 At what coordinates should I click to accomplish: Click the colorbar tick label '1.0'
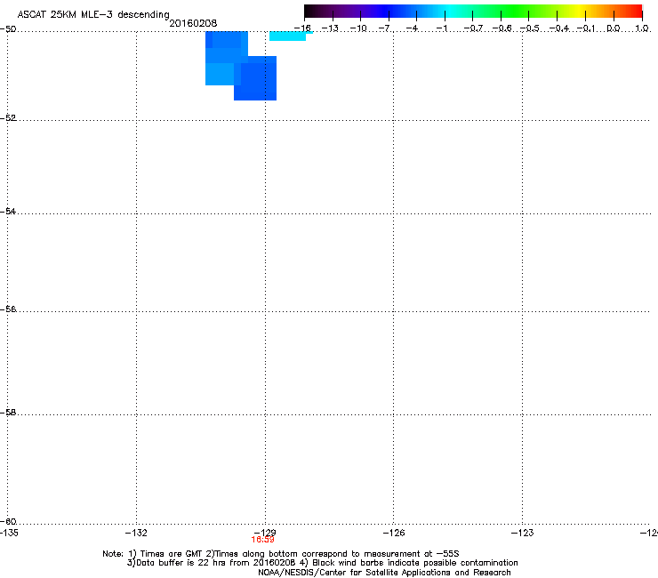(642, 28)
